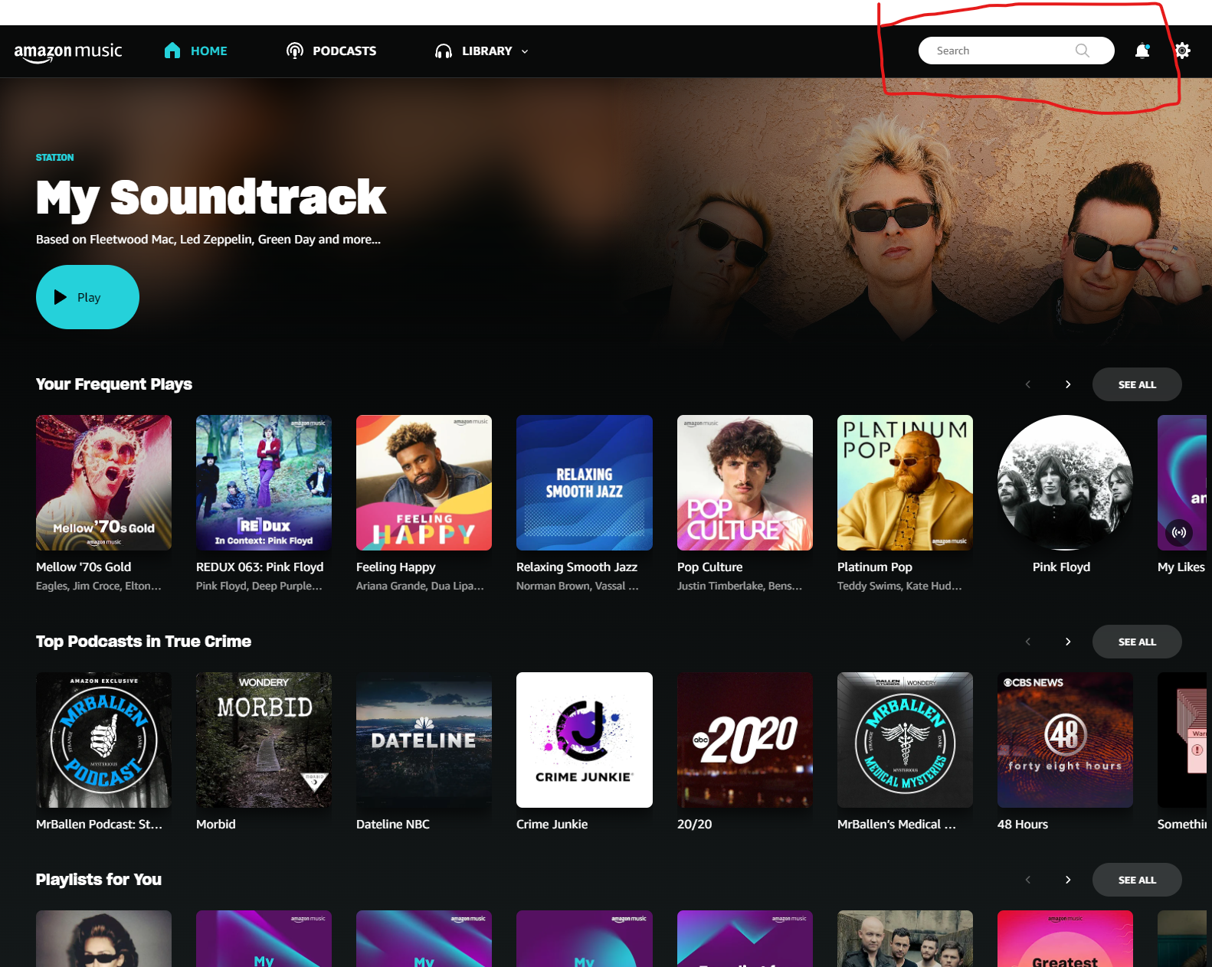Click the search magnifier icon

pyautogui.click(x=1082, y=51)
